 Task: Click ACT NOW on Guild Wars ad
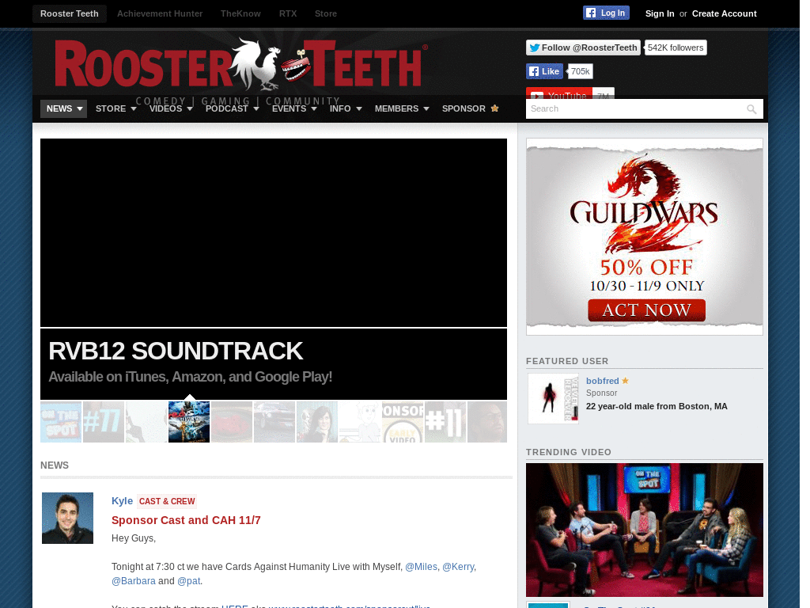click(x=646, y=310)
